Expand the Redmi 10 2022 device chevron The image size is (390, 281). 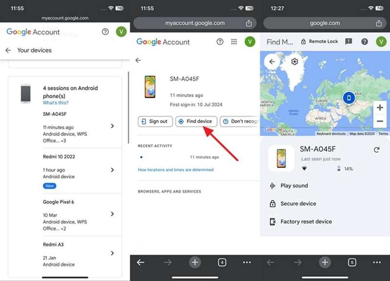(x=112, y=170)
